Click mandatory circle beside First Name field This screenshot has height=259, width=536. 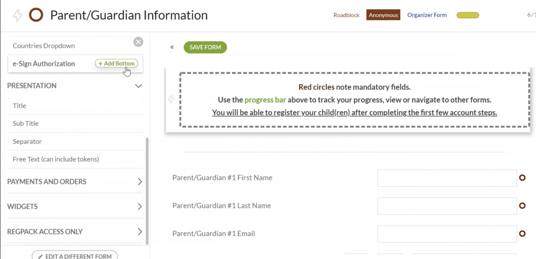(522, 178)
